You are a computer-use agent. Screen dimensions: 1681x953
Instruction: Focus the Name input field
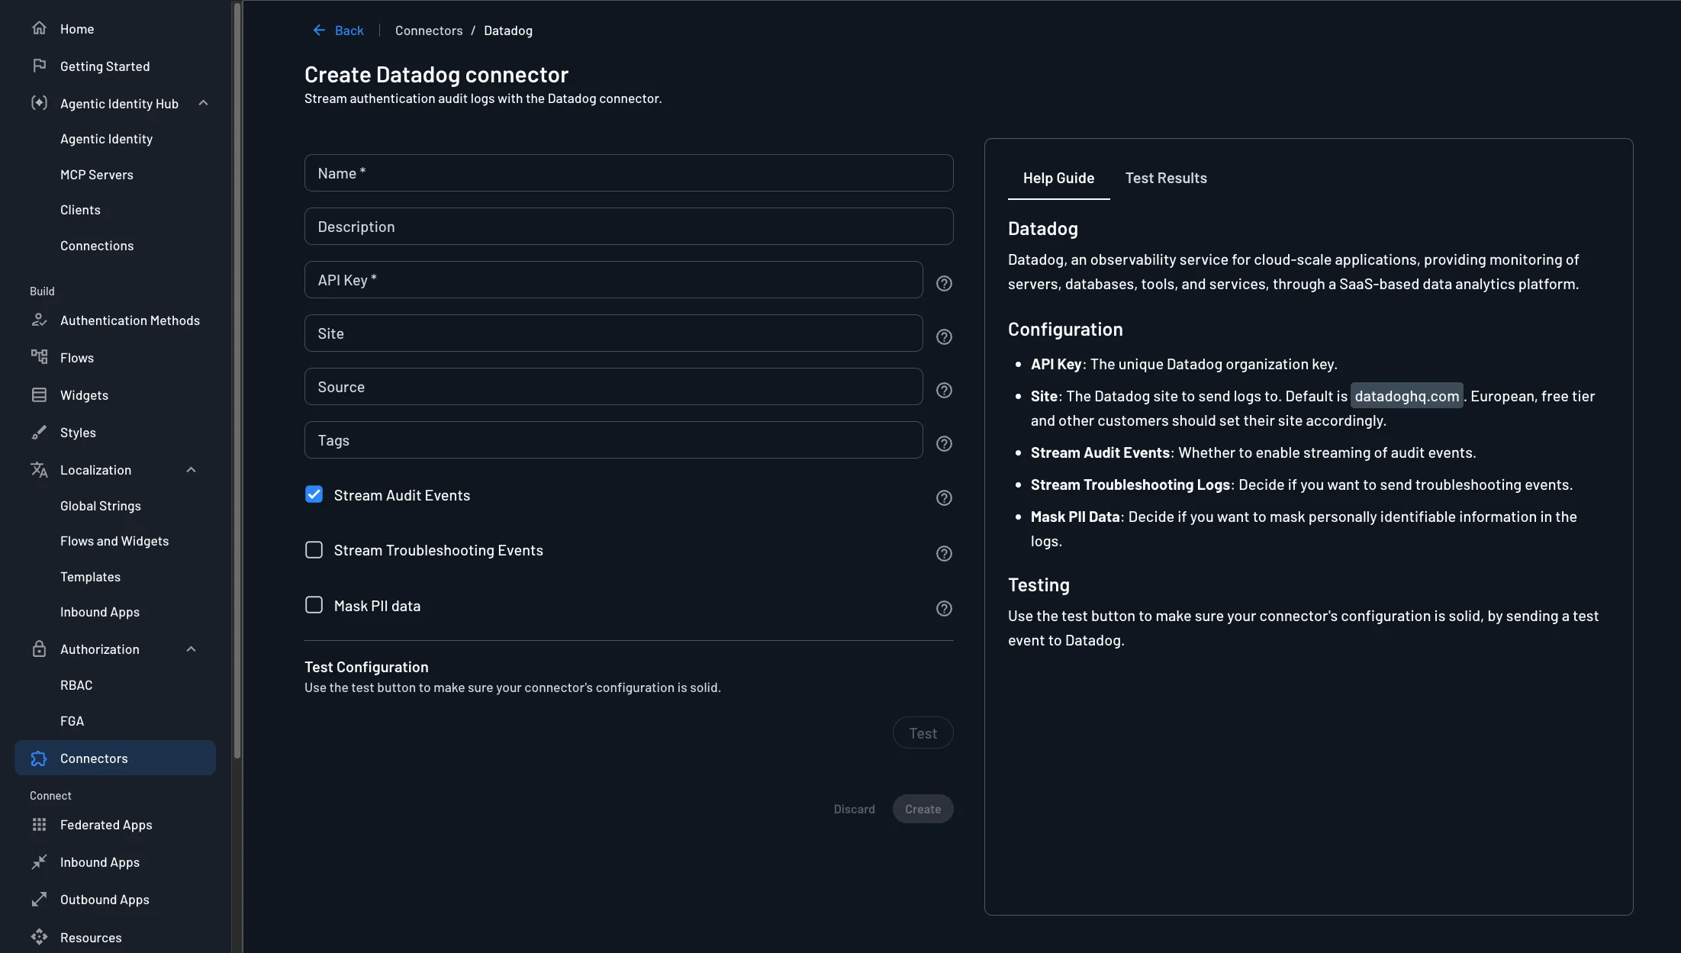point(629,172)
